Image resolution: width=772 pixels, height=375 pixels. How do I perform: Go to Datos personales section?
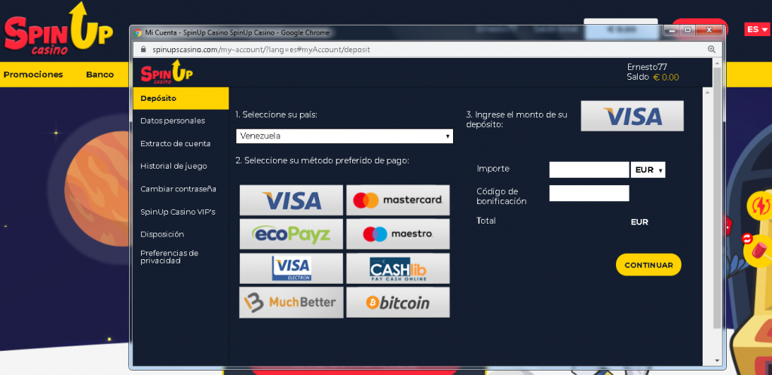tap(173, 120)
